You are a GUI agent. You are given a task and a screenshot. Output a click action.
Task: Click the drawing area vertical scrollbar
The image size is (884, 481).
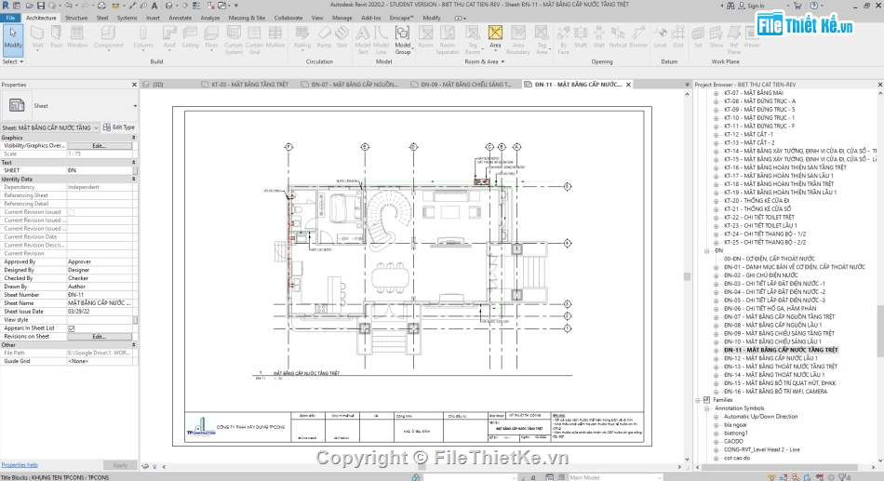pyautogui.click(x=687, y=276)
